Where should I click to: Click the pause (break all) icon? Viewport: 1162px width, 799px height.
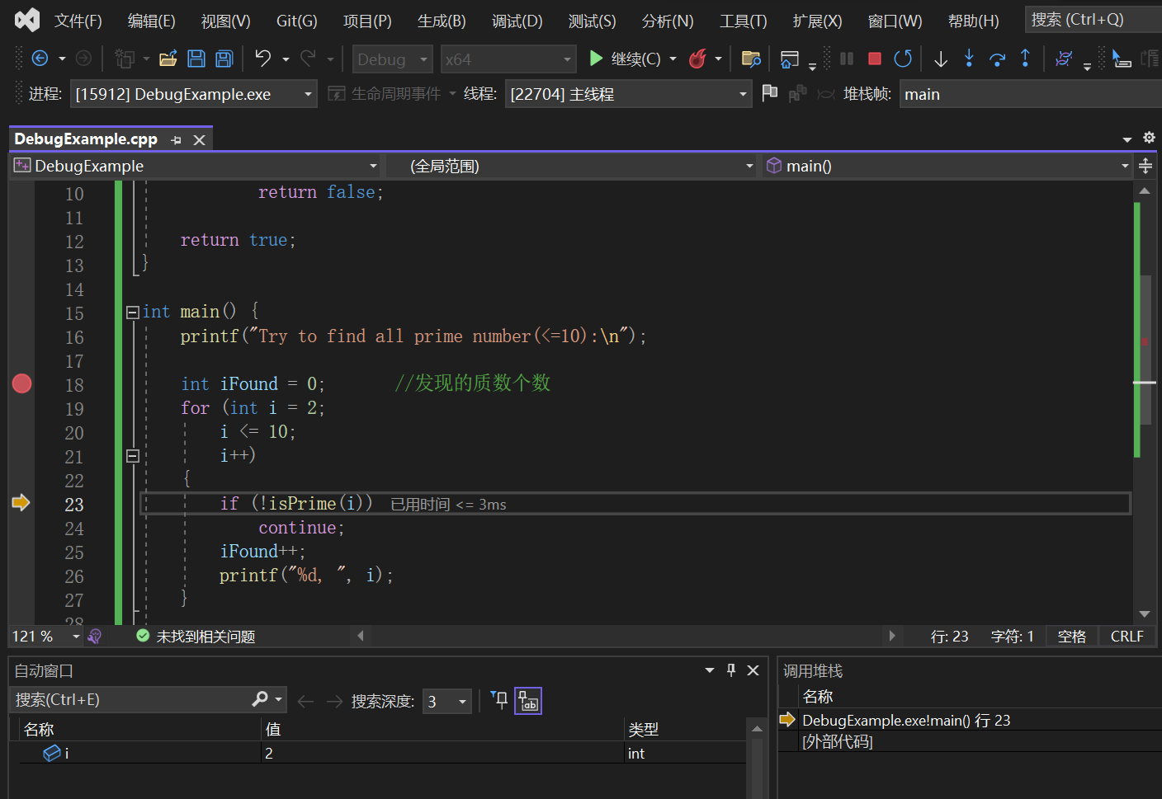(x=847, y=59)
